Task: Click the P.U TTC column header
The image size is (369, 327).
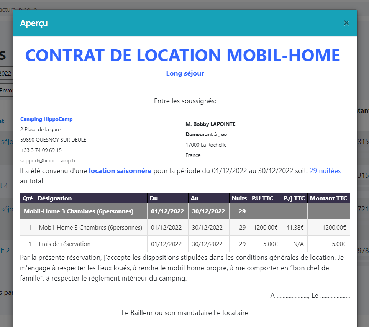Action: point(262,198)
